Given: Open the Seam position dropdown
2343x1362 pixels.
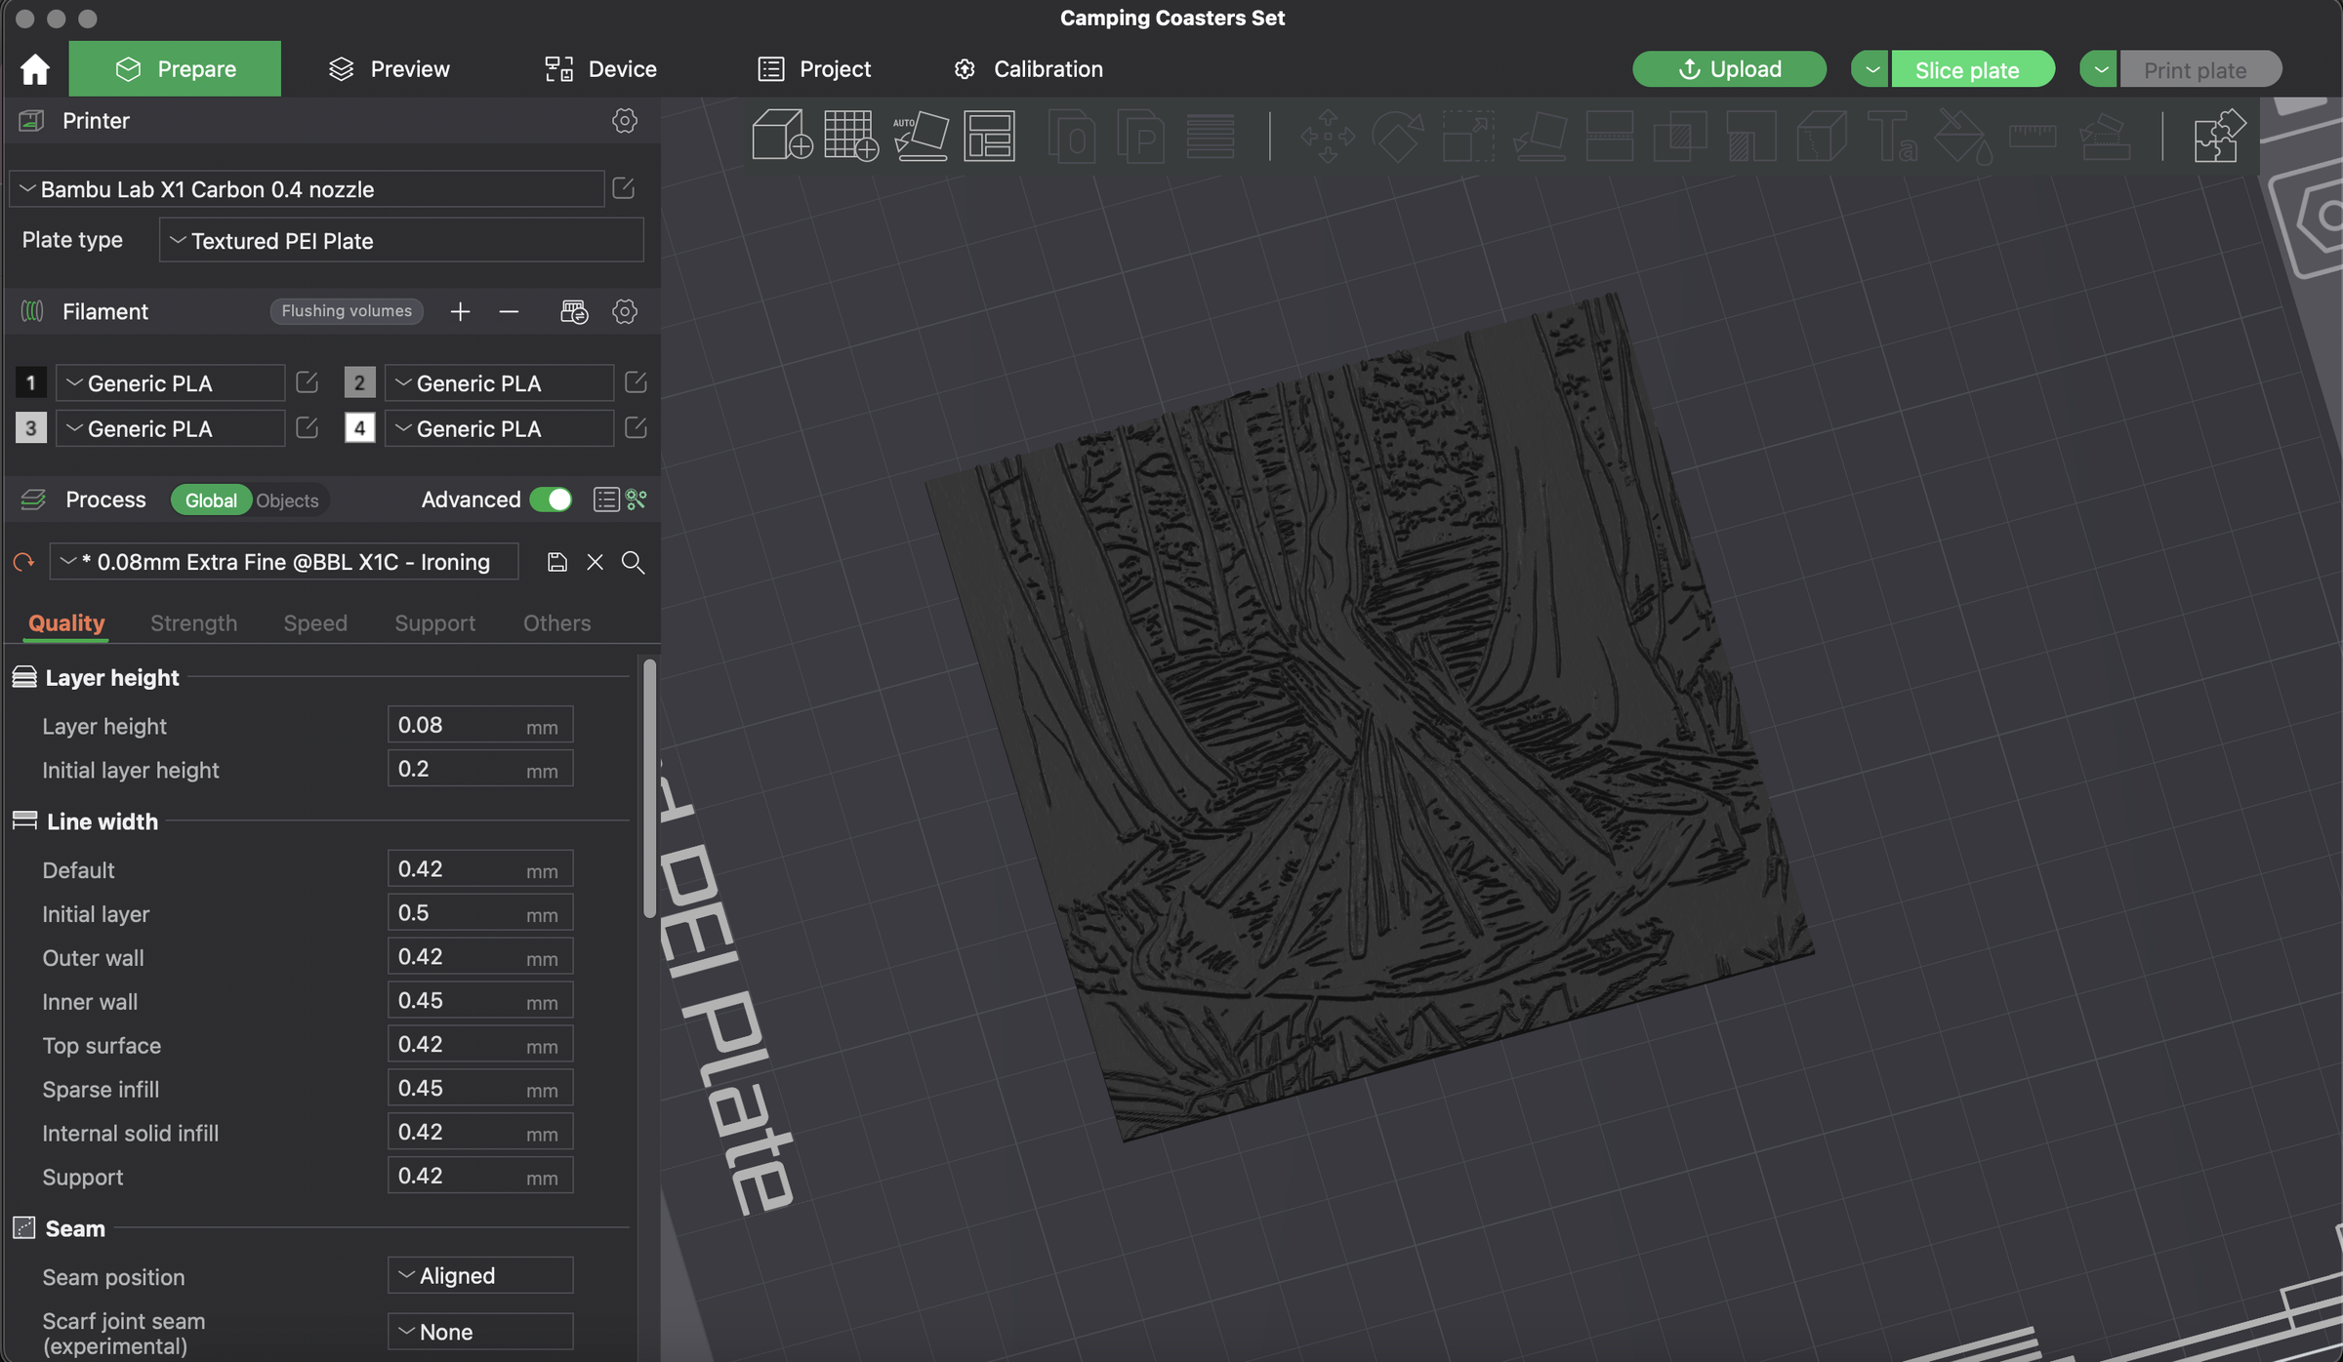Looking at the screenshot, I should [480, 1275].
